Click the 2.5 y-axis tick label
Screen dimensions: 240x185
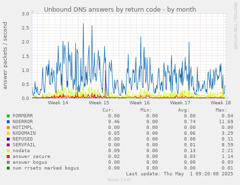(26, 28)
